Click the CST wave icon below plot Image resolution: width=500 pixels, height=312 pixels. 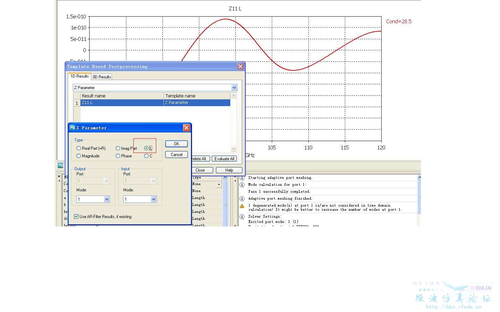coord(61,165)
